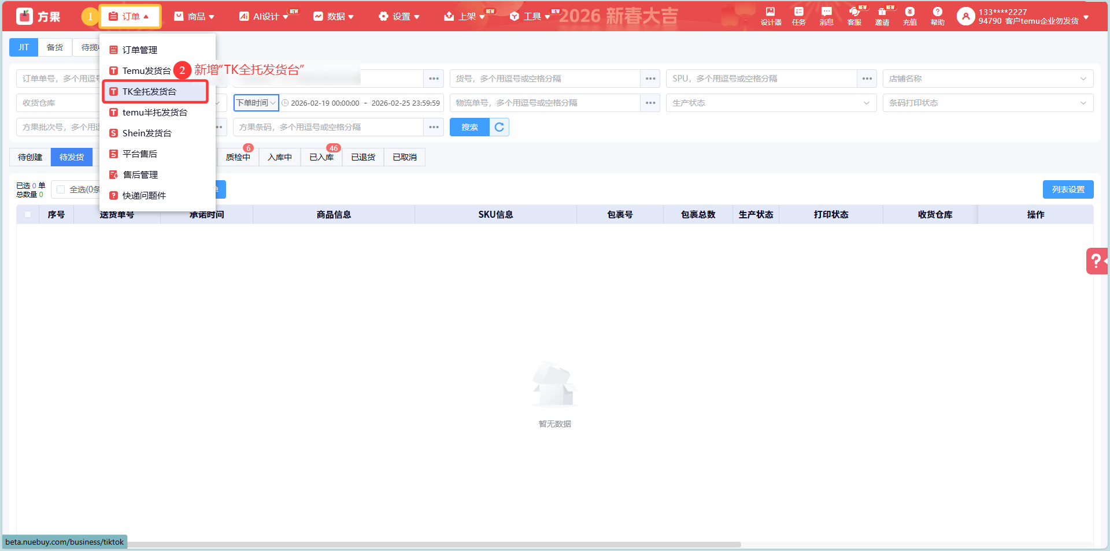The height and width of the screenshot is (551, 1110).
Task: Open the 消息 messages icon
Action: coord(826,16)
